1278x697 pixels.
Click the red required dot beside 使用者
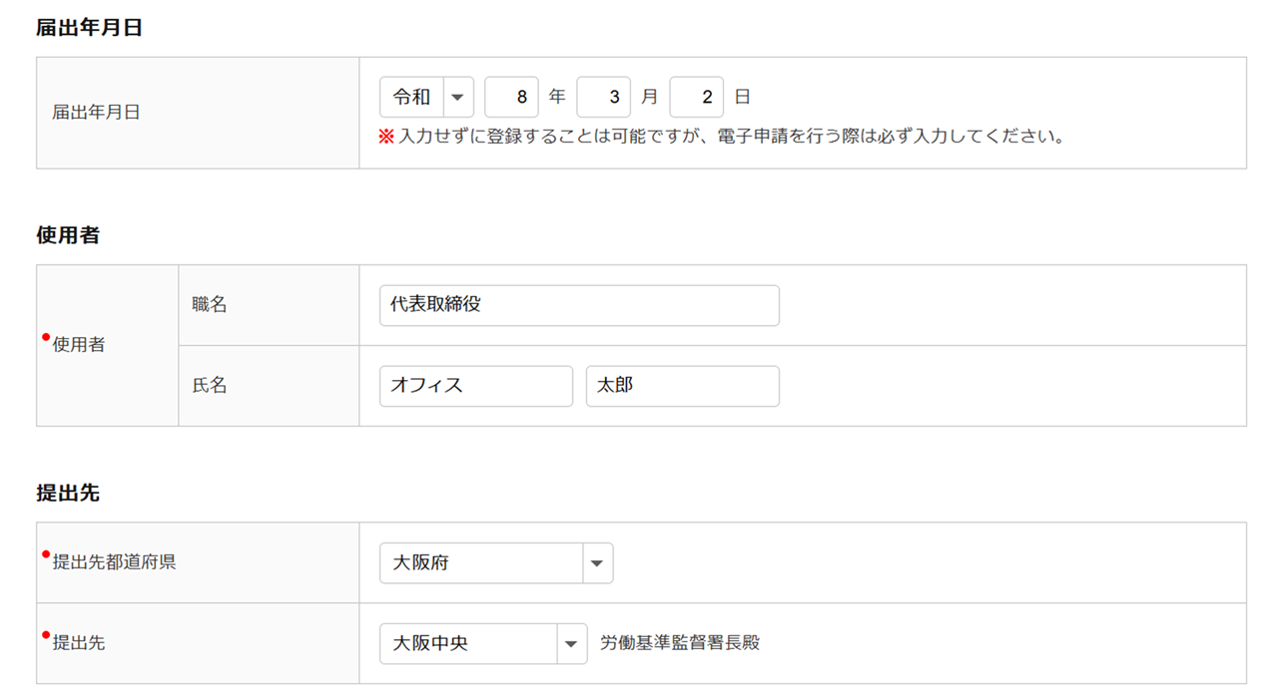[46, 337]
